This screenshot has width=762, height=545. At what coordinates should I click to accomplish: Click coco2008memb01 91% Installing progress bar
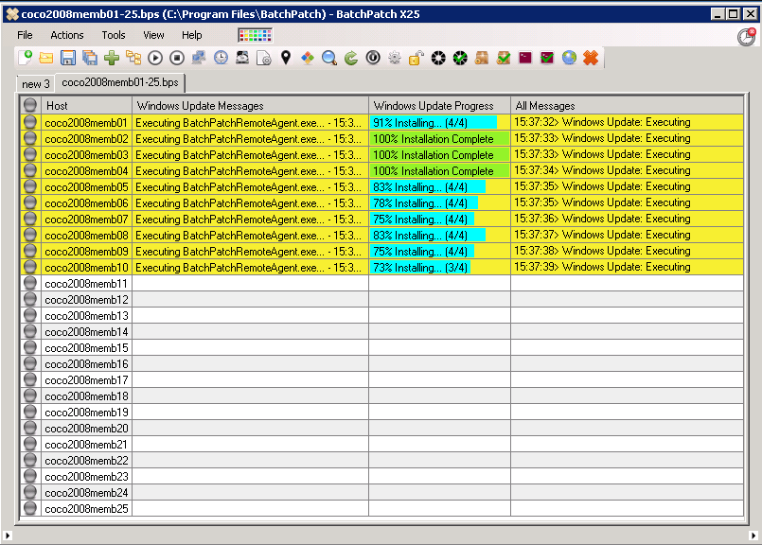click(434, 122)
